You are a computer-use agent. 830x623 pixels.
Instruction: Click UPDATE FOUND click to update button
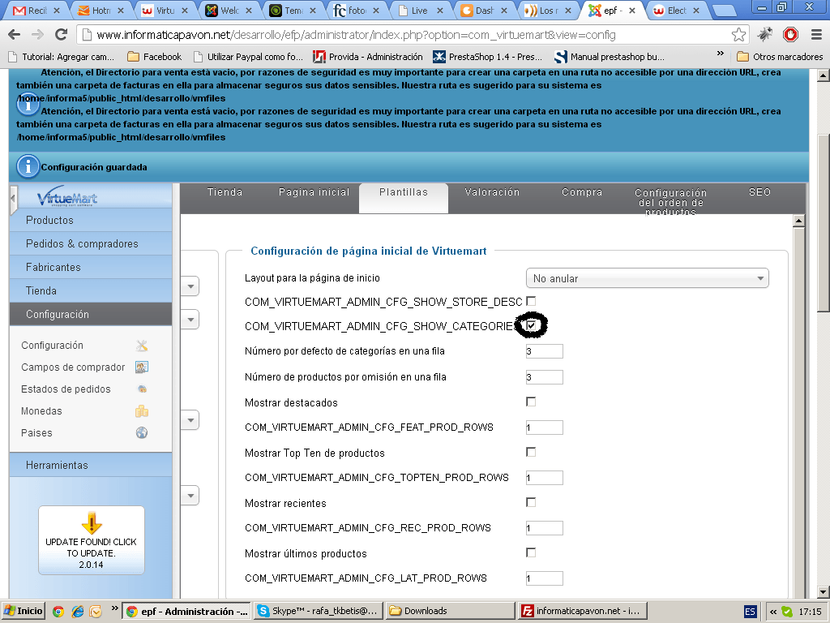click(91, 540)
